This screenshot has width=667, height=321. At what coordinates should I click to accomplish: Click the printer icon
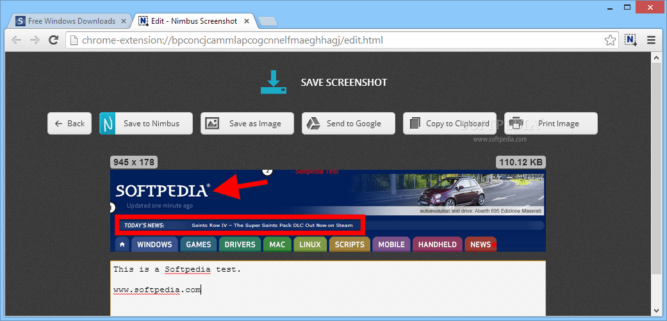click(x=517, y=124)
